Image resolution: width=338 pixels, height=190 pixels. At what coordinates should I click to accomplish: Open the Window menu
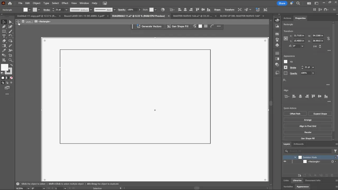84,3
